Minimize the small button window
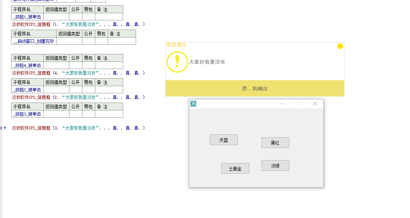Screen dimensions: 410x218 (283, 104)
